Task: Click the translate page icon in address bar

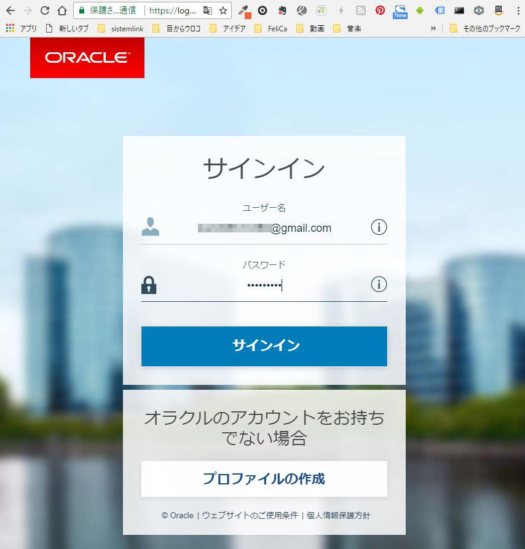Action: (x=208, y=10)
